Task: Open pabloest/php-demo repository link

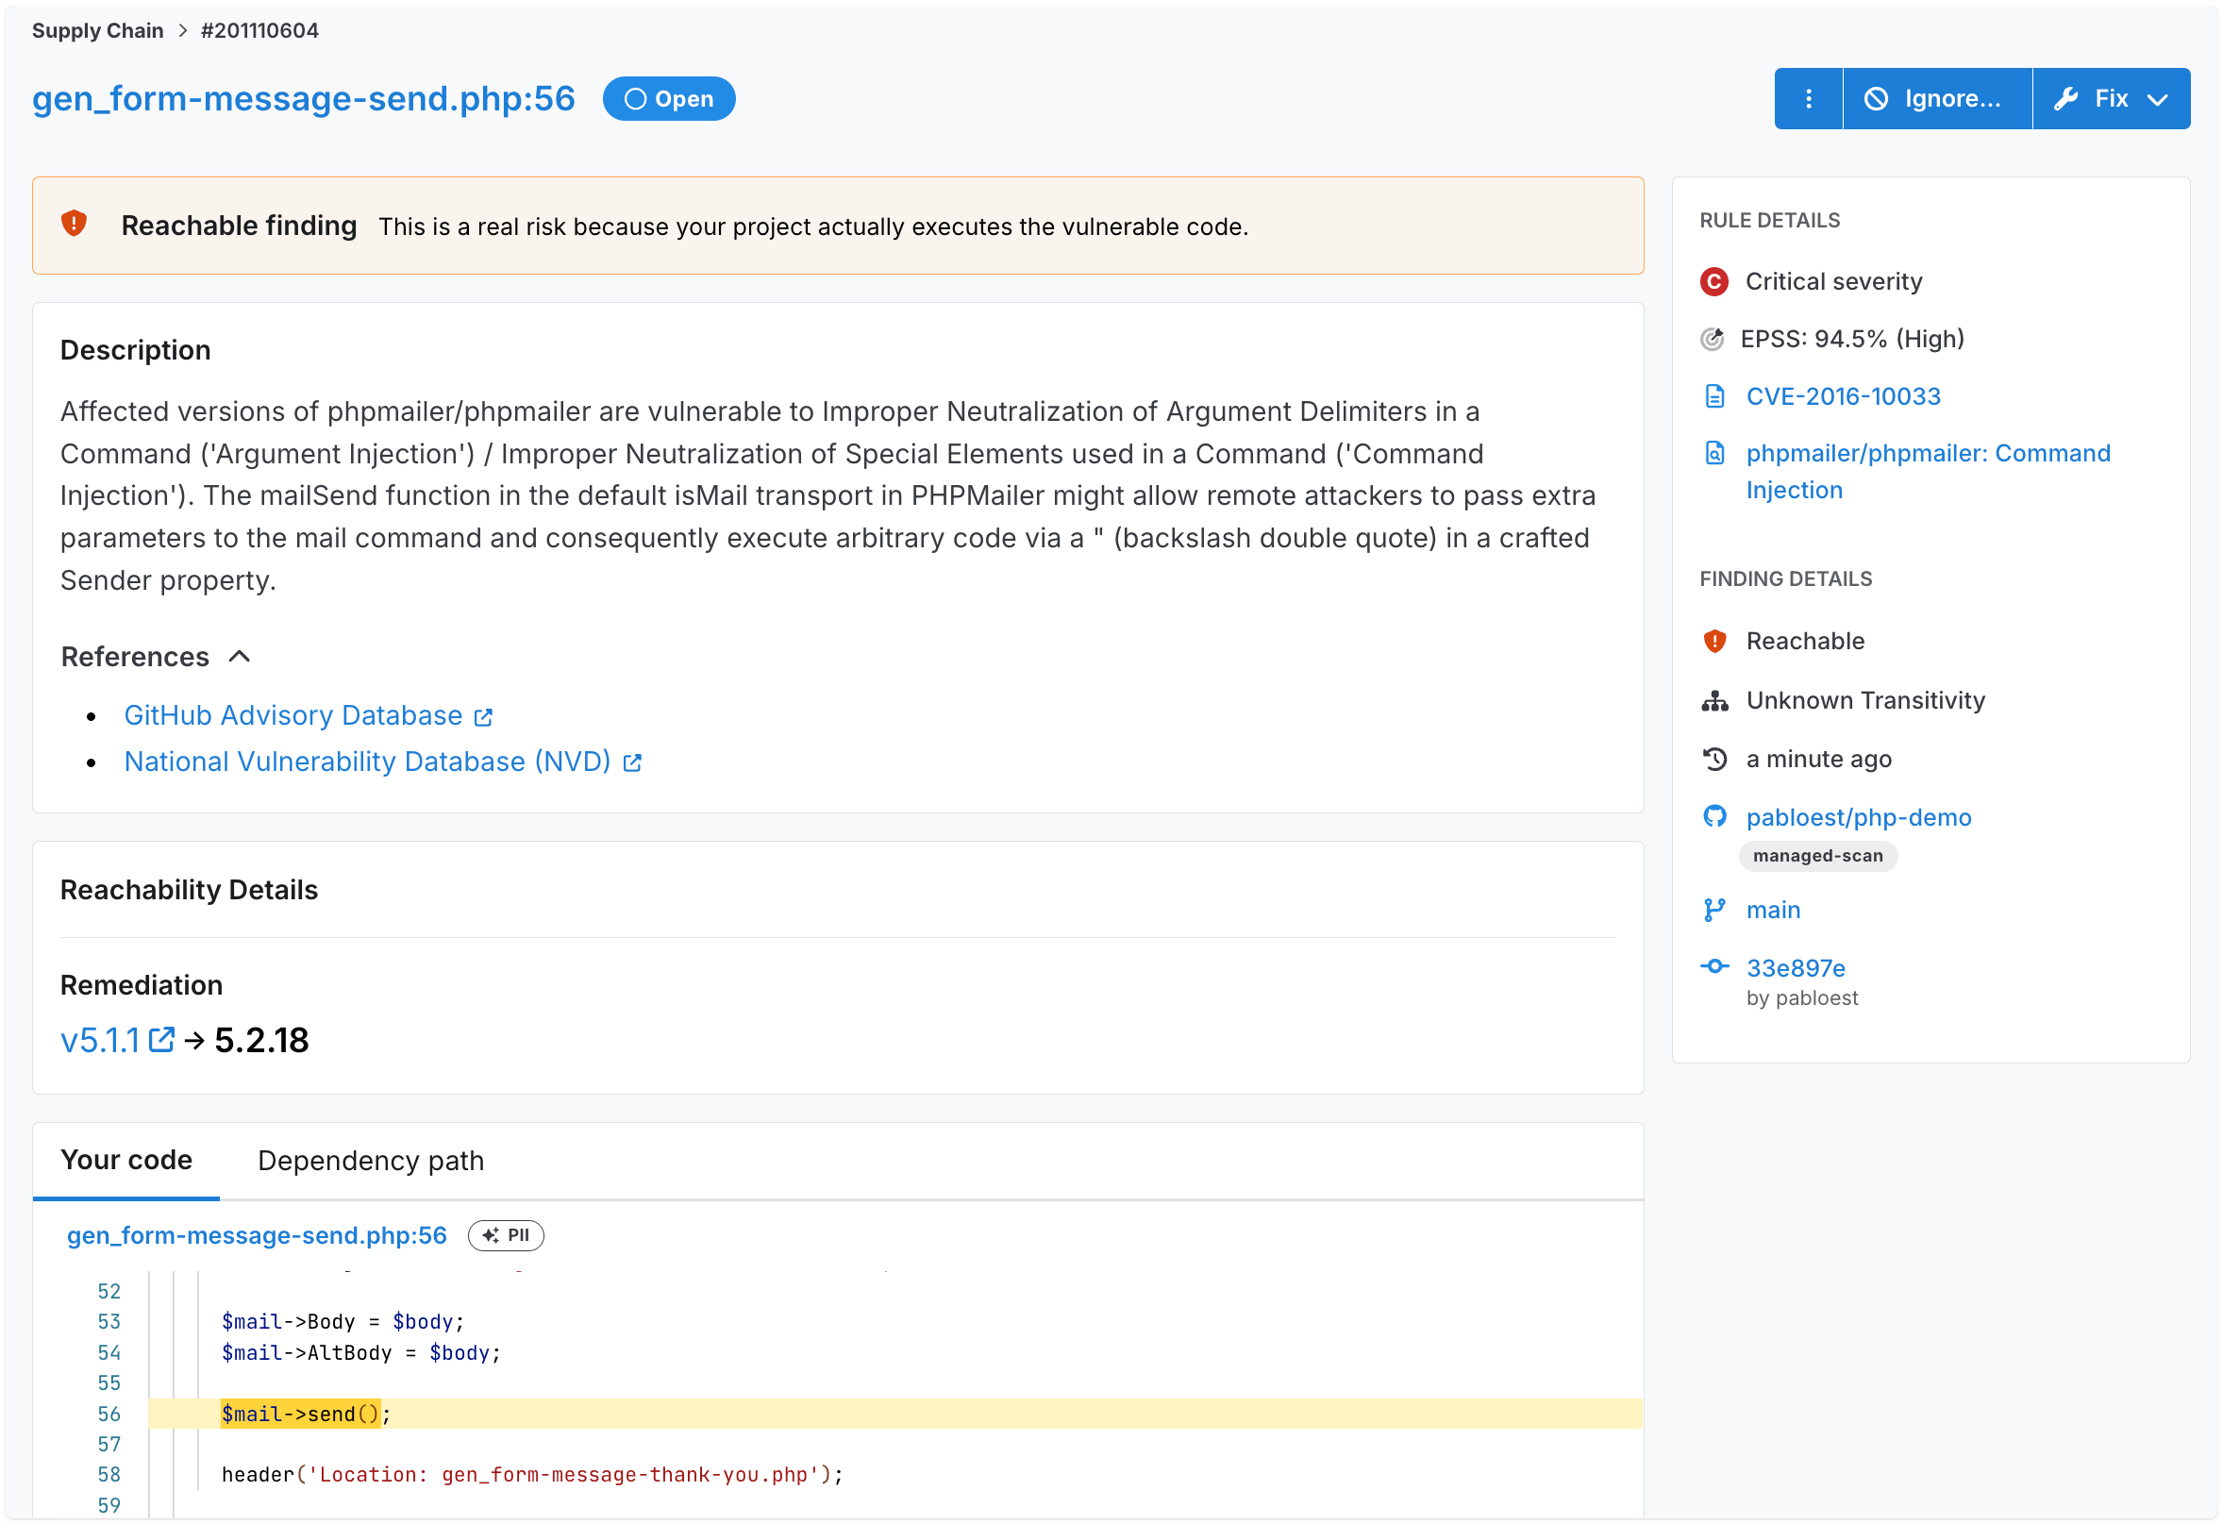Action: click(1859, 817)
